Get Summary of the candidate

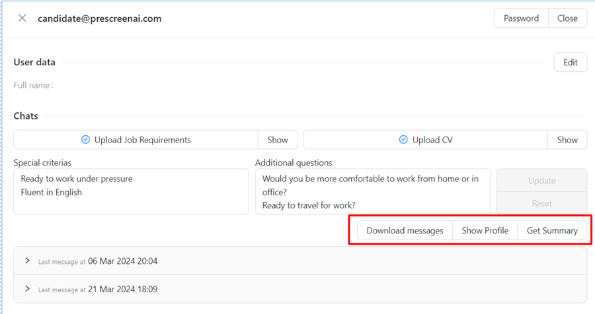552,231
